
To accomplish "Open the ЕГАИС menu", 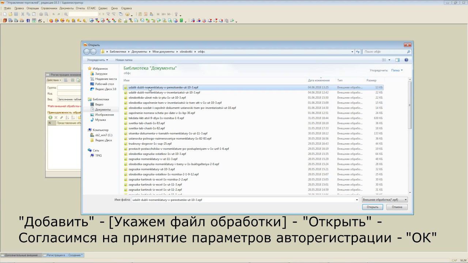I will click(91, 8).
